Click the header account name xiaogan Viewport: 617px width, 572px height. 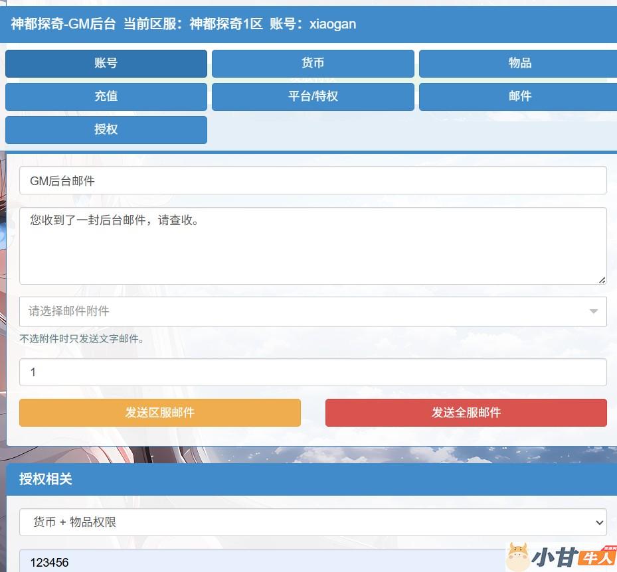(333, 25)
